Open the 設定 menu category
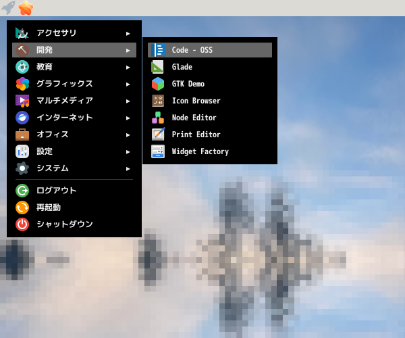Image resolution: width=405 pixels, height=338 pixels. click(x=74, y=151)
